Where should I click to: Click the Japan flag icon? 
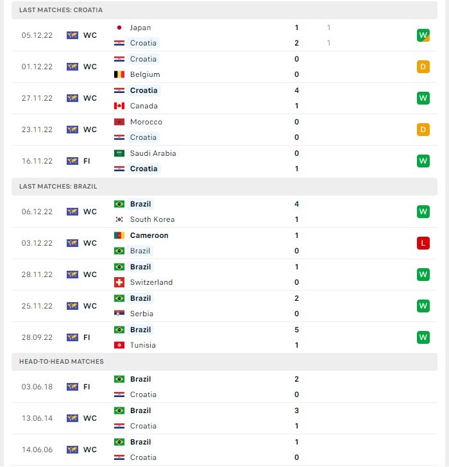(119, 28)
